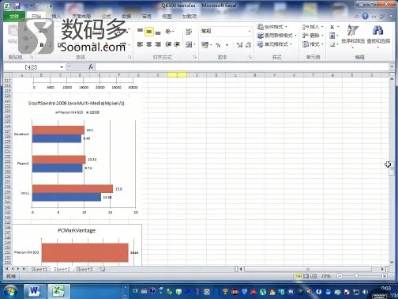Switch to Normal view in status bar
This screenshot has height=299, width=398.
pos(298,276)
